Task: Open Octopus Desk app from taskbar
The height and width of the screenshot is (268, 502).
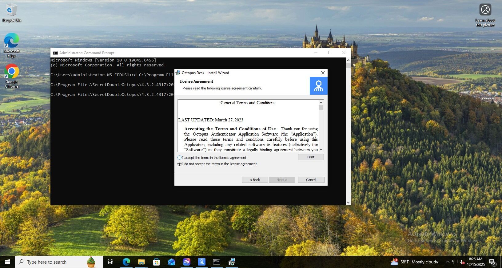Action: pos(202,262)
